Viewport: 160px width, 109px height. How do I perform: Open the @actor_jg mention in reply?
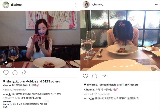pyautogui.click(x=8, y=104)
